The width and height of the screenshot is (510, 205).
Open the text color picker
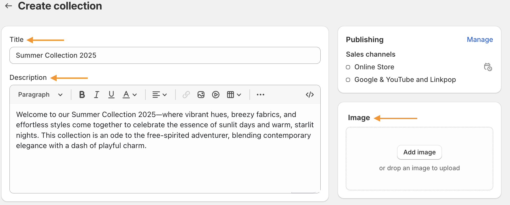(x=130, y=95)
